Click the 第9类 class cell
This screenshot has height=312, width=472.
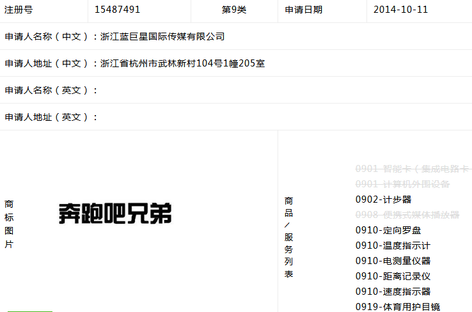click(x=234, y=10)
